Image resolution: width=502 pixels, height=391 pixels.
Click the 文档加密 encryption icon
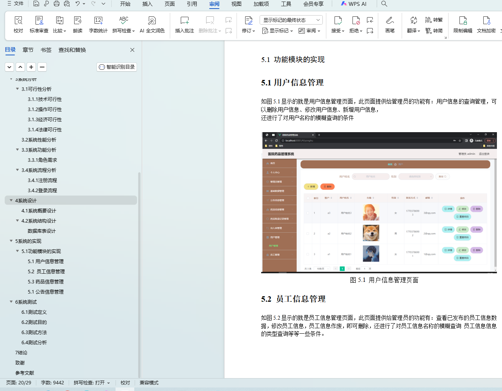coord(486,20)
